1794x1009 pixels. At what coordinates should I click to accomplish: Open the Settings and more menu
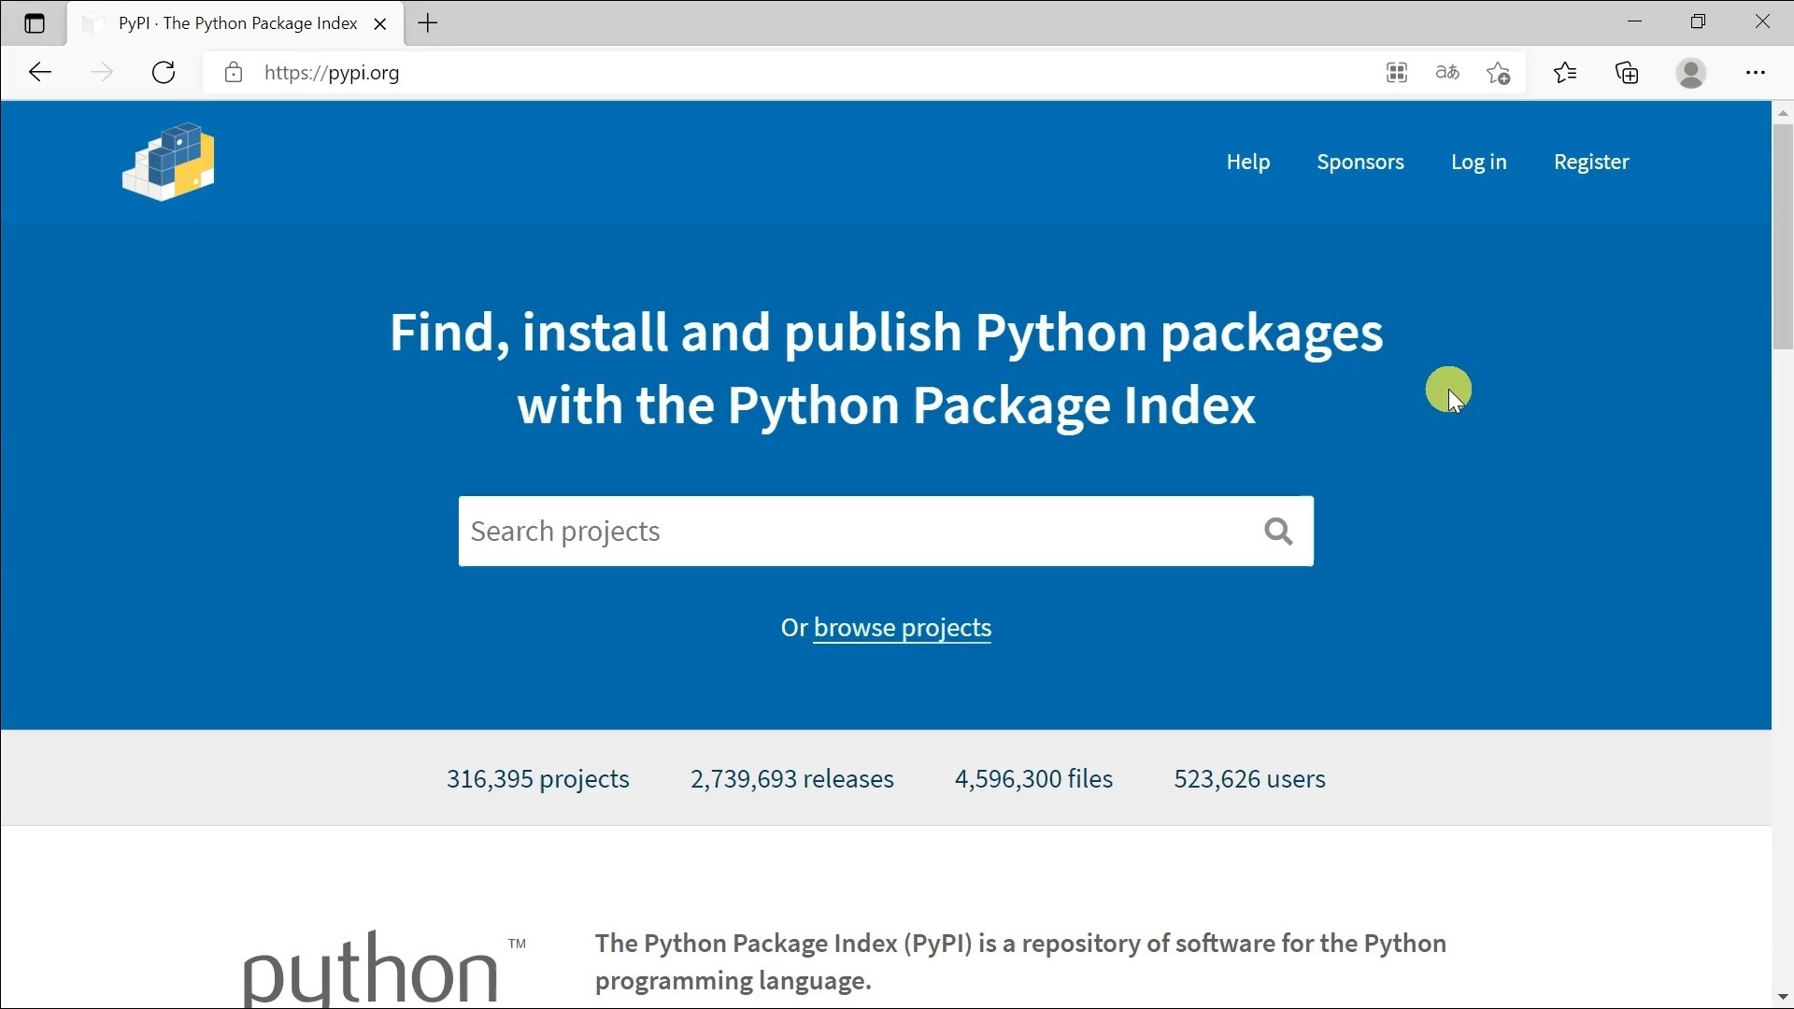point(1757,72)
